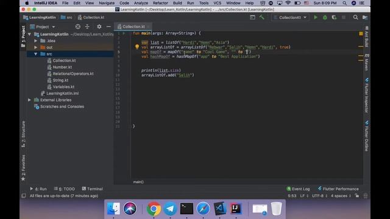Click yellow inspection indicator at editor top-right

pyautogui.click(x=361, y=33)
